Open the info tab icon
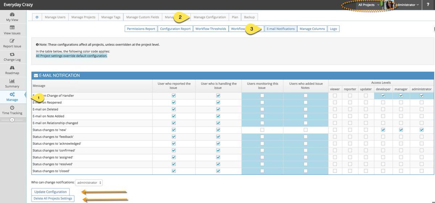The image size is (435, 203). click(37, 17)
